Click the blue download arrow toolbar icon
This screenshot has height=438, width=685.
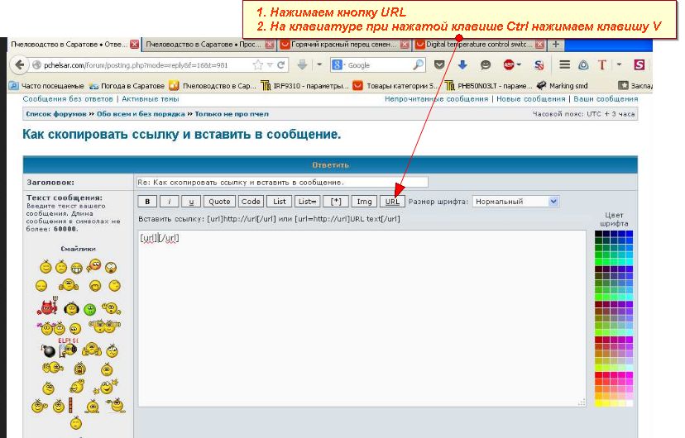coord(462,64)
